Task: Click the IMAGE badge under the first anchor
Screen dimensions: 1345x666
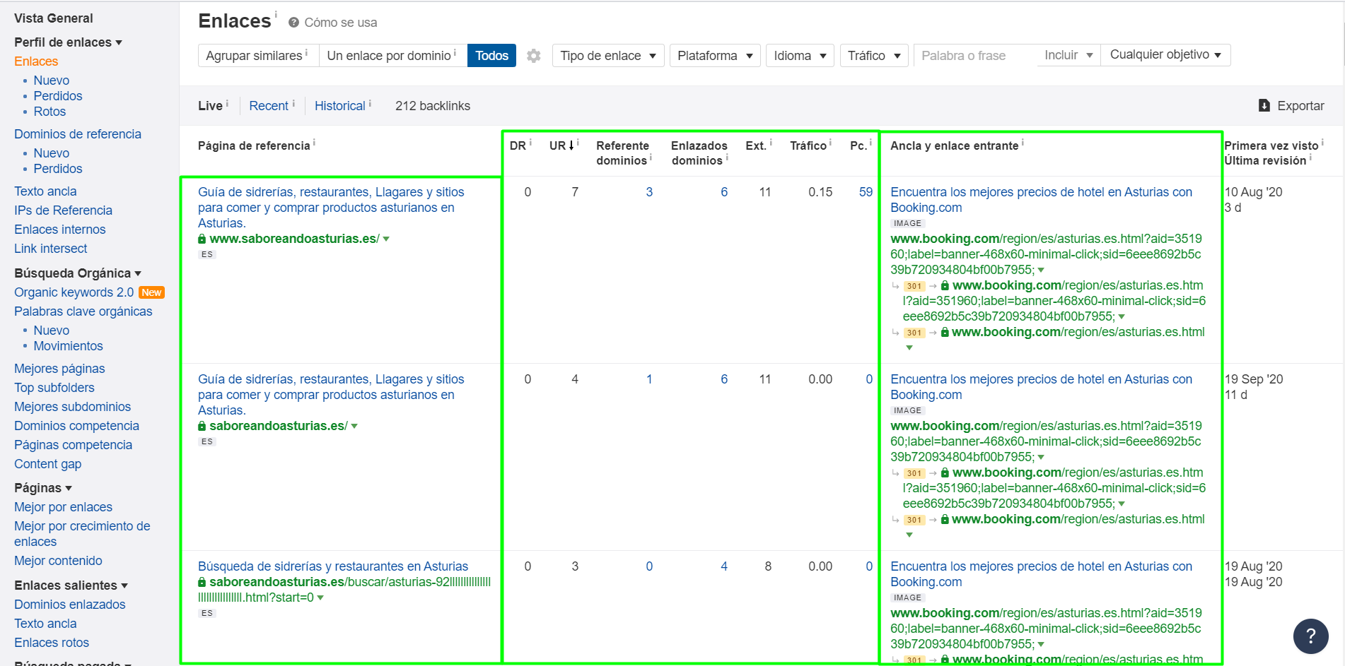Action: [907, 223]
